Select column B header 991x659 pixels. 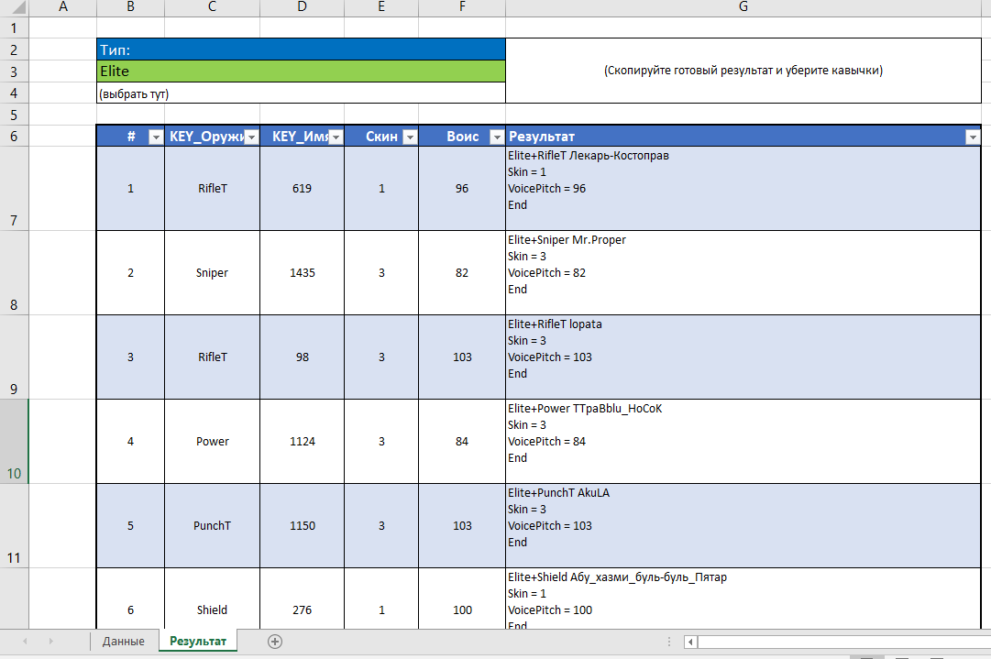(x=131, y=7)
